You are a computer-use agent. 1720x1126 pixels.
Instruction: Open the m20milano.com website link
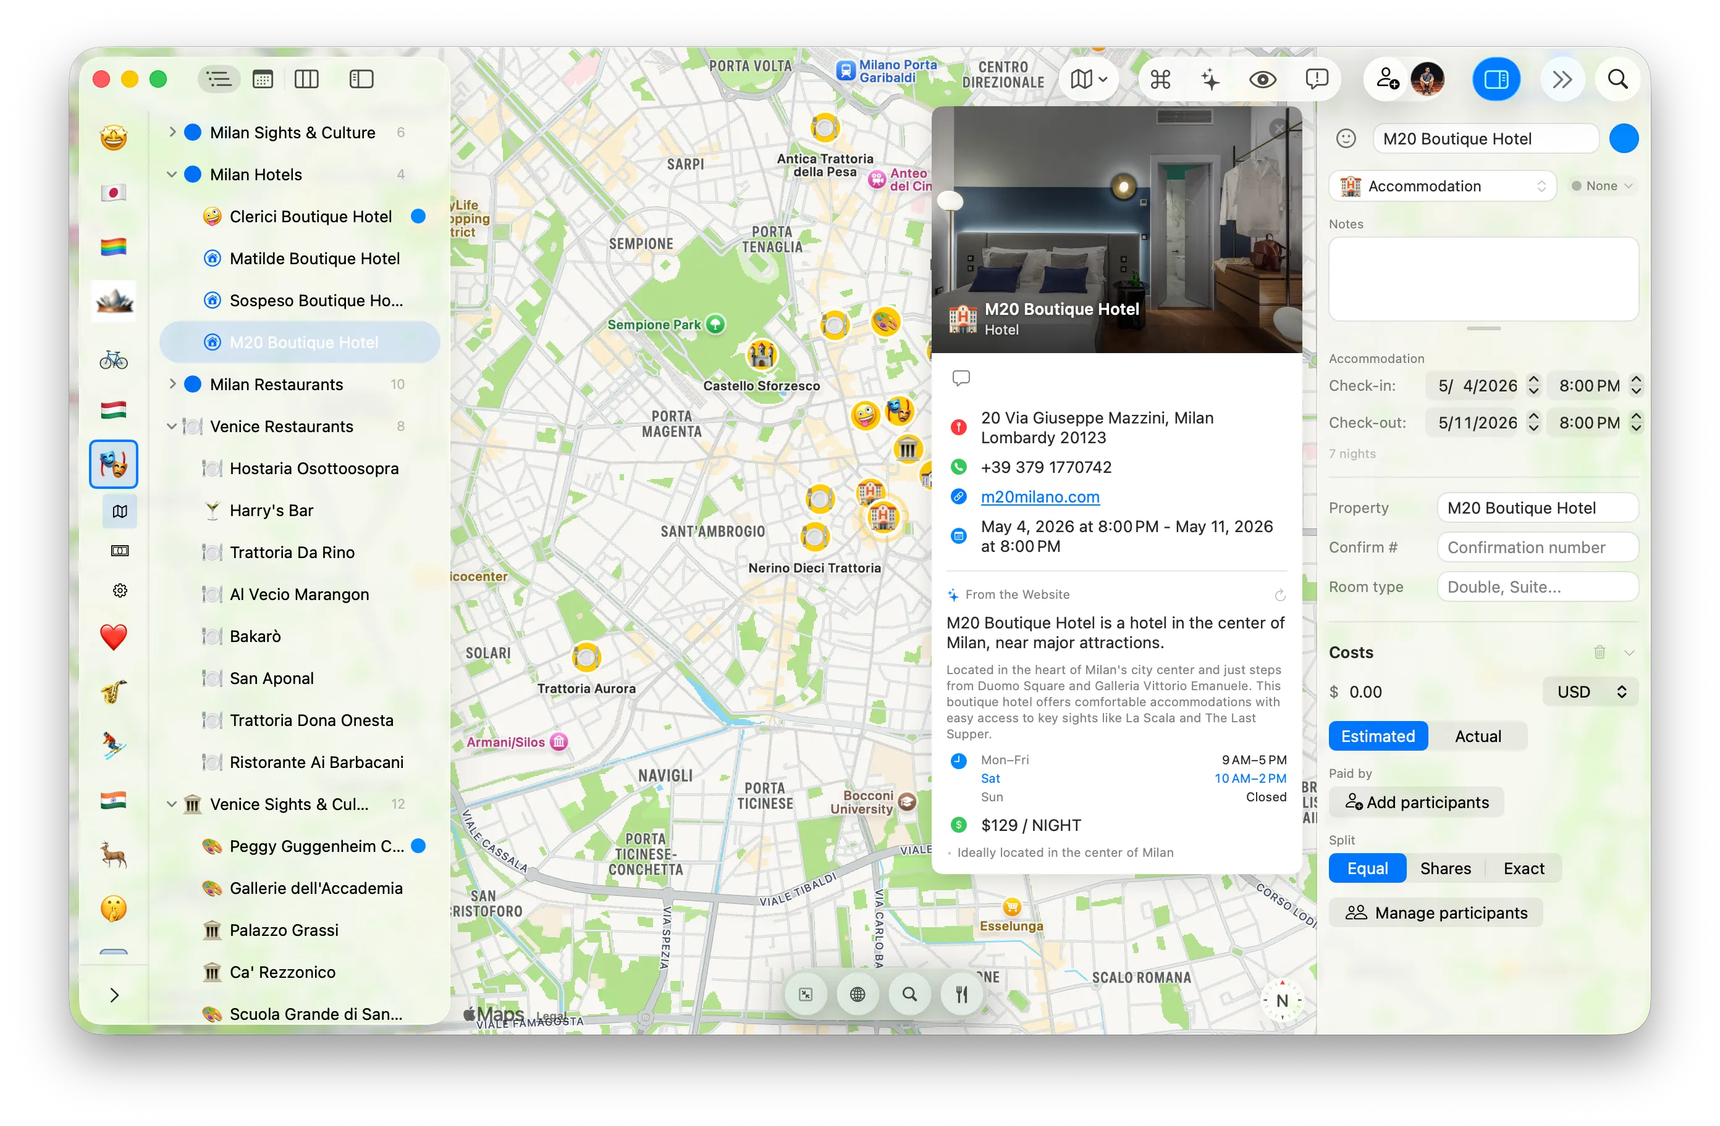tap(1040, 497)
